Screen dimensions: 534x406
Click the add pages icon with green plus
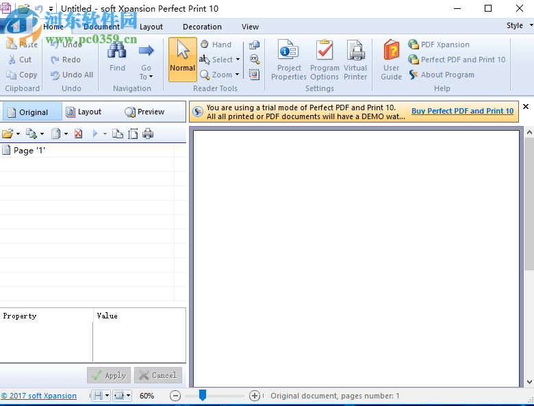pyautogui.click(x=31, y=134)
